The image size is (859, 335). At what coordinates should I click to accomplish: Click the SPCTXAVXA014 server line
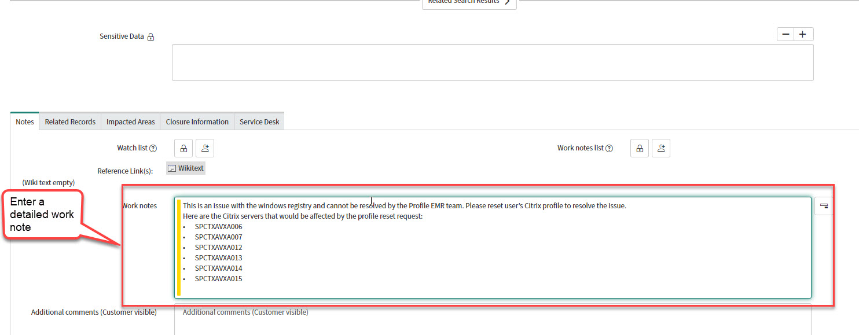click(x=218, y=268)
